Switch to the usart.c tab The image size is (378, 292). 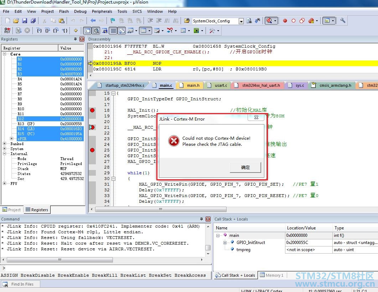click(x=218, y=85)
